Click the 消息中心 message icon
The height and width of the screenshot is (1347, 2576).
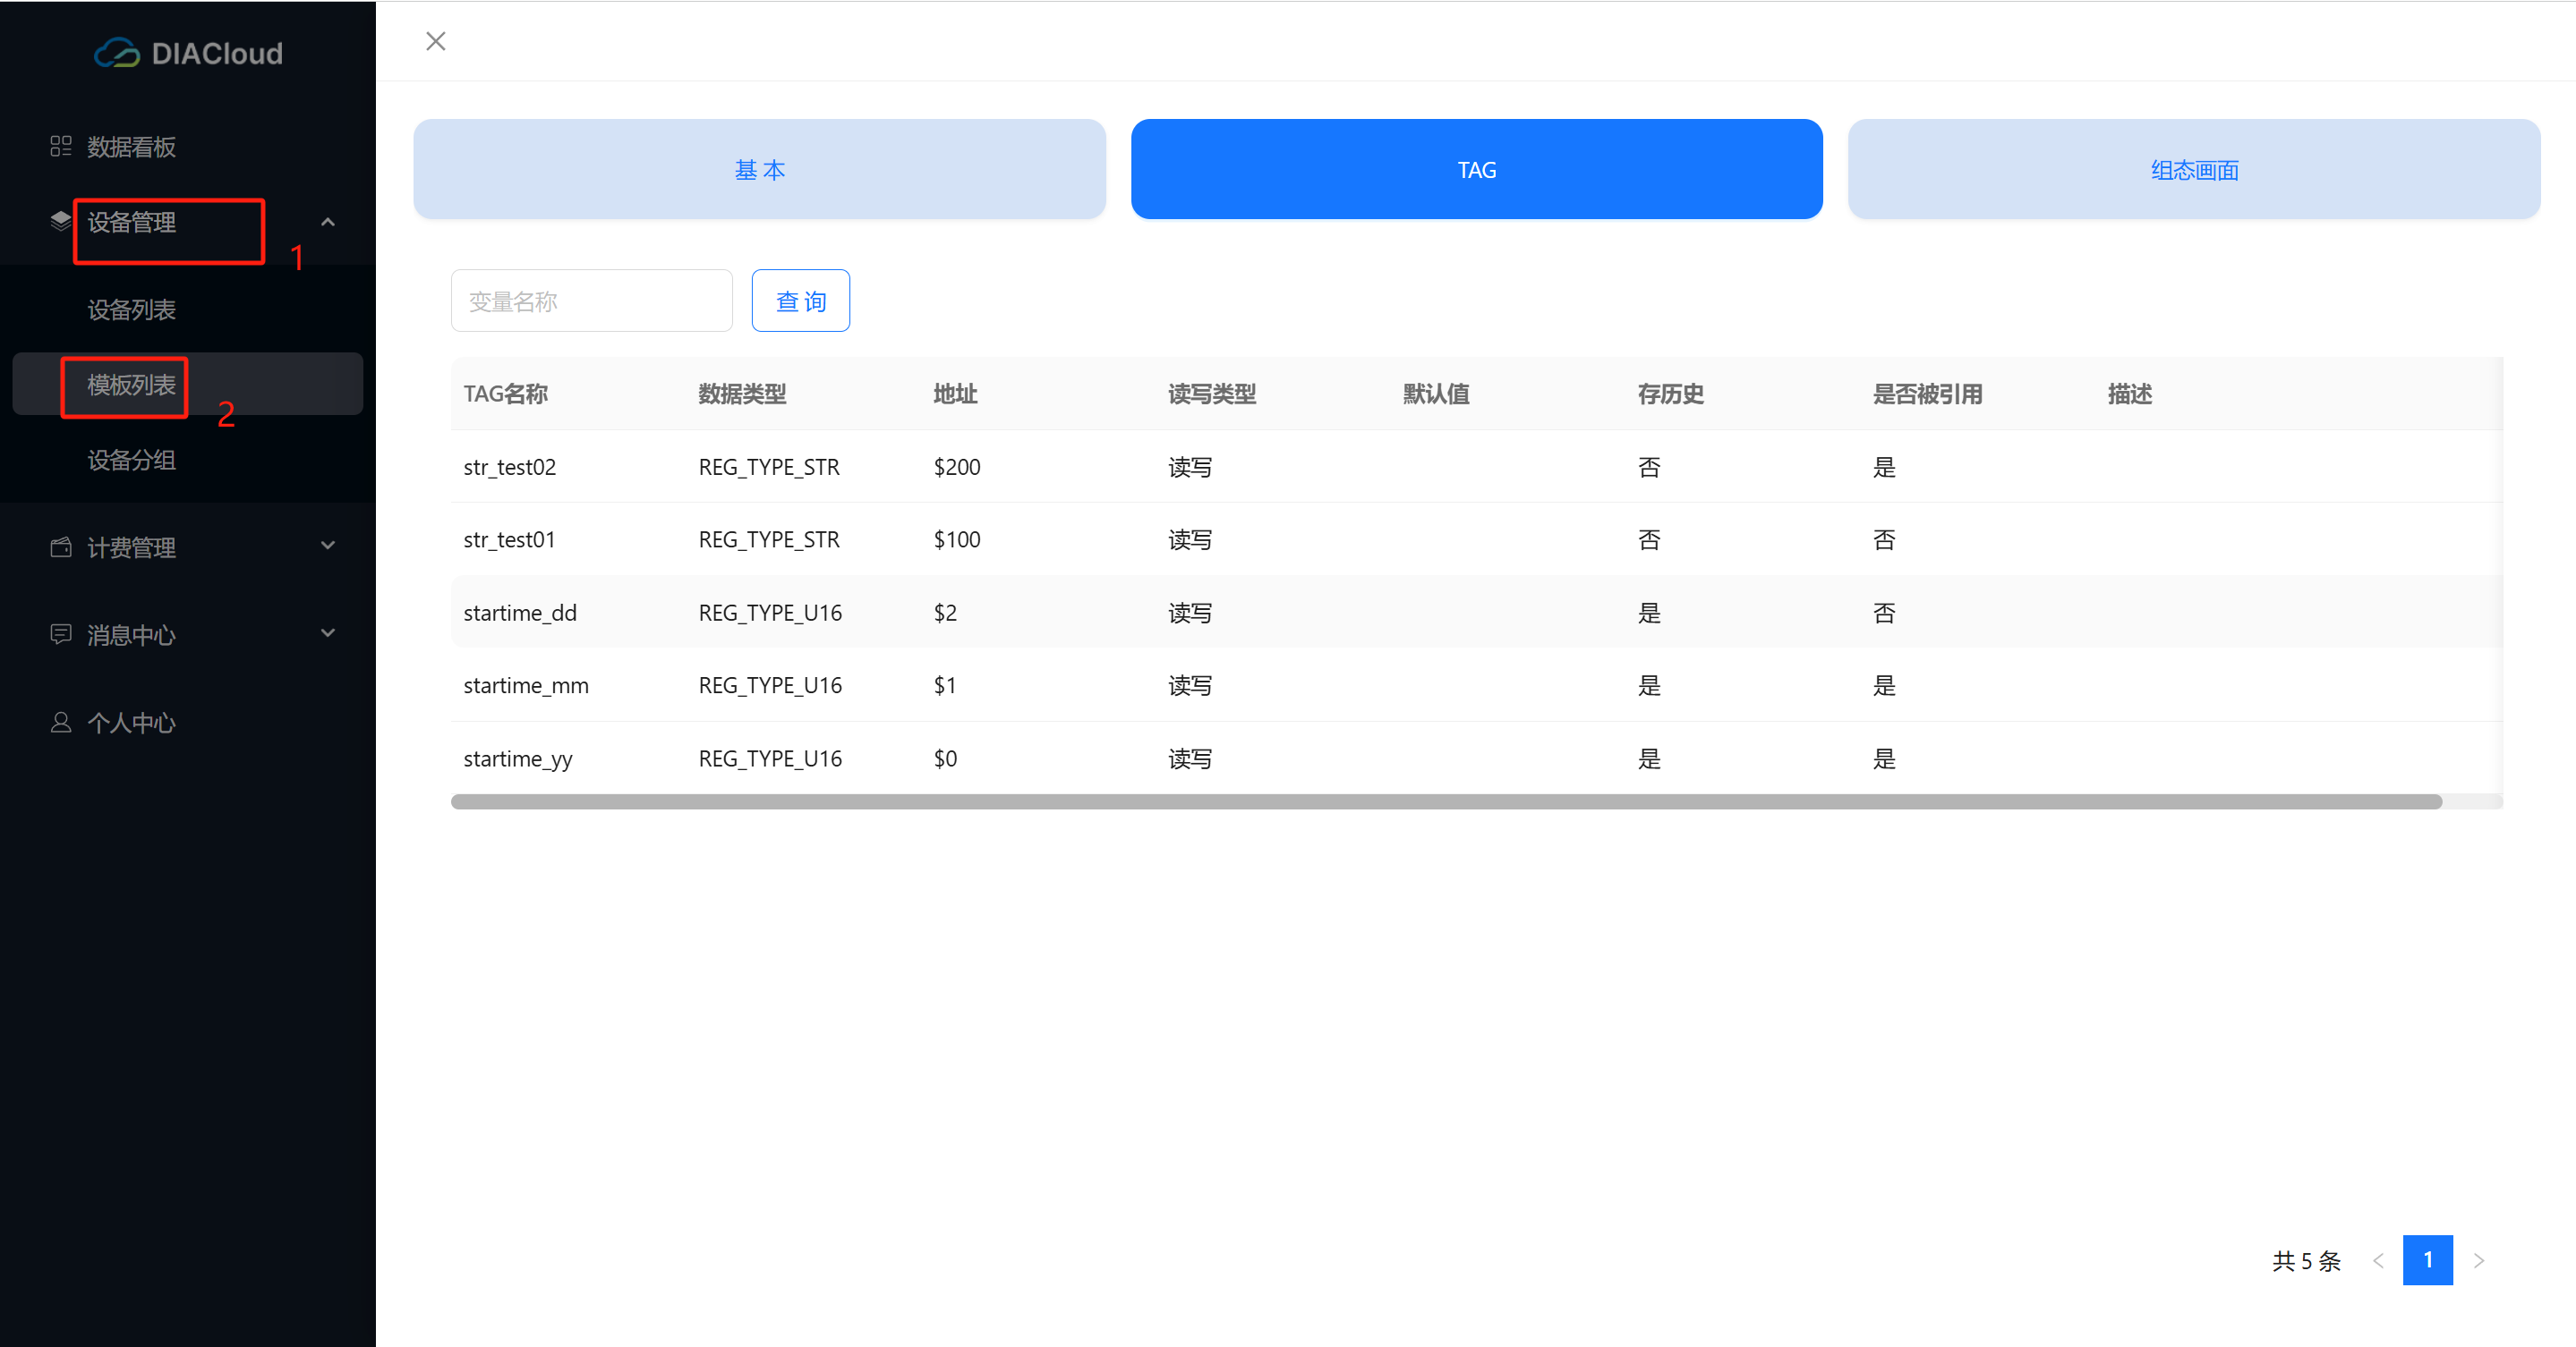pos(61,634)
